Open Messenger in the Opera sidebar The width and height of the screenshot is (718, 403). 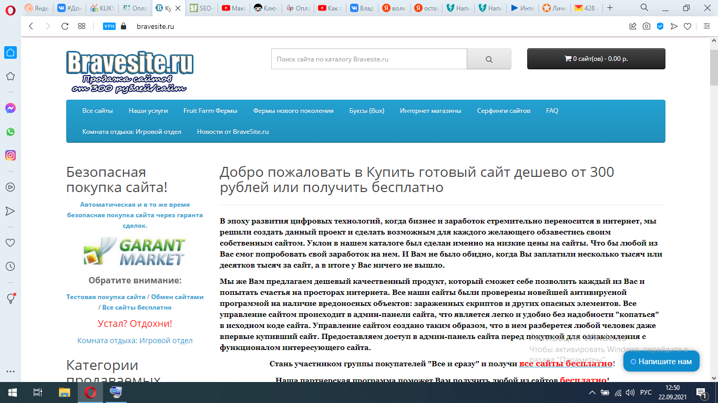(x=10, y=108)
